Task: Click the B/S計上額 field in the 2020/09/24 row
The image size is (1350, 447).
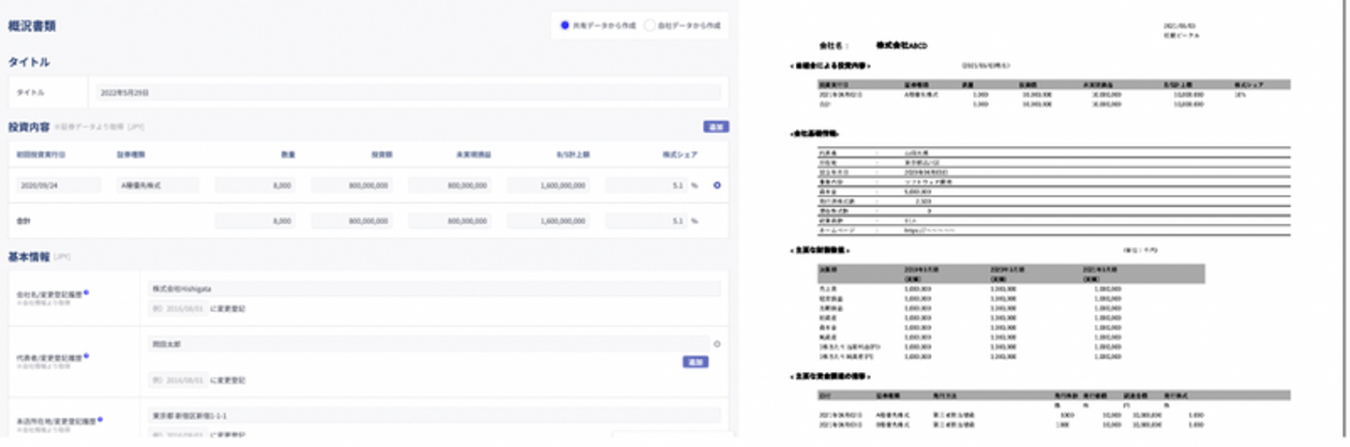Action: pyautogui.click(x=549, y=186)
